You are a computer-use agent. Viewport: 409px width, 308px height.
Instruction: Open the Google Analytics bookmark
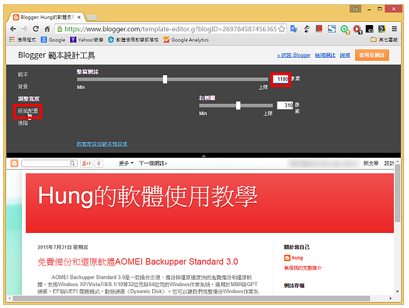pyautogui.click(x=186, y=39)
